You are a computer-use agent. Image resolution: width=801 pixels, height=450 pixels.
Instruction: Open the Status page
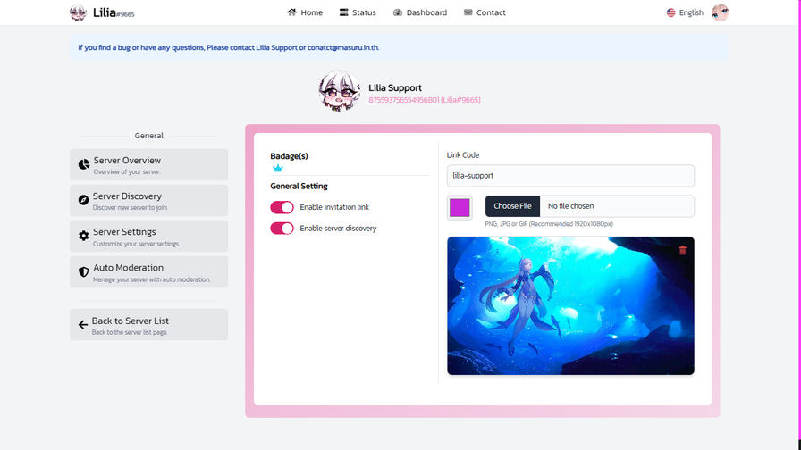tap(358, 12)
